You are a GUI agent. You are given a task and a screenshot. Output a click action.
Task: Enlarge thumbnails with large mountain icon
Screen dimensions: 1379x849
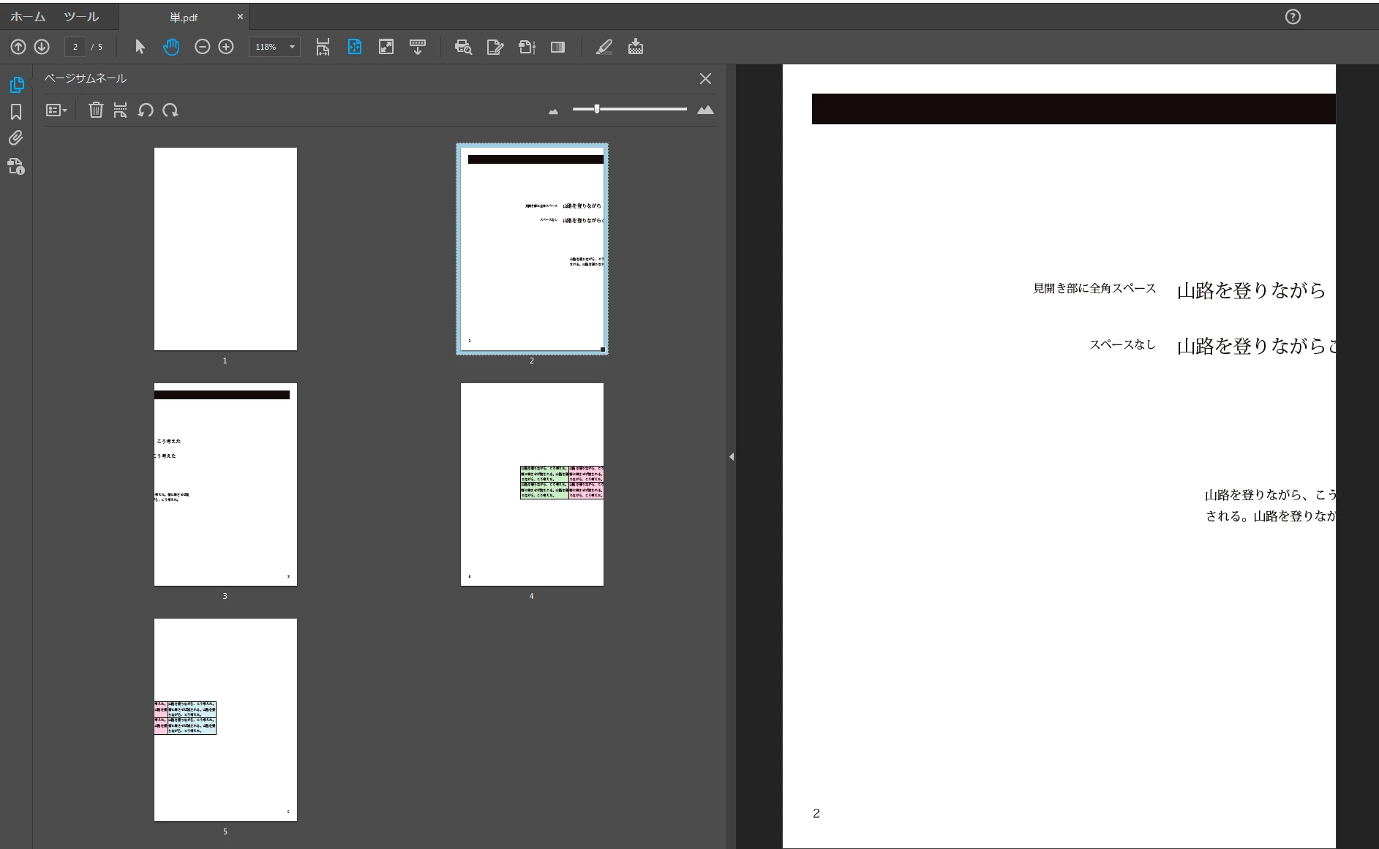pyautogui.click(x=705, y=110)
